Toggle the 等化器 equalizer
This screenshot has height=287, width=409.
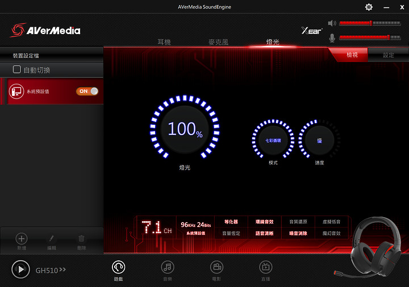pos(231,222)
